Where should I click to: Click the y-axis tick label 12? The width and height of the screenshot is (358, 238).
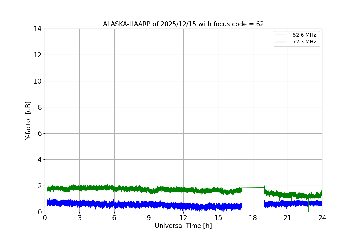(x=37, y=55)
